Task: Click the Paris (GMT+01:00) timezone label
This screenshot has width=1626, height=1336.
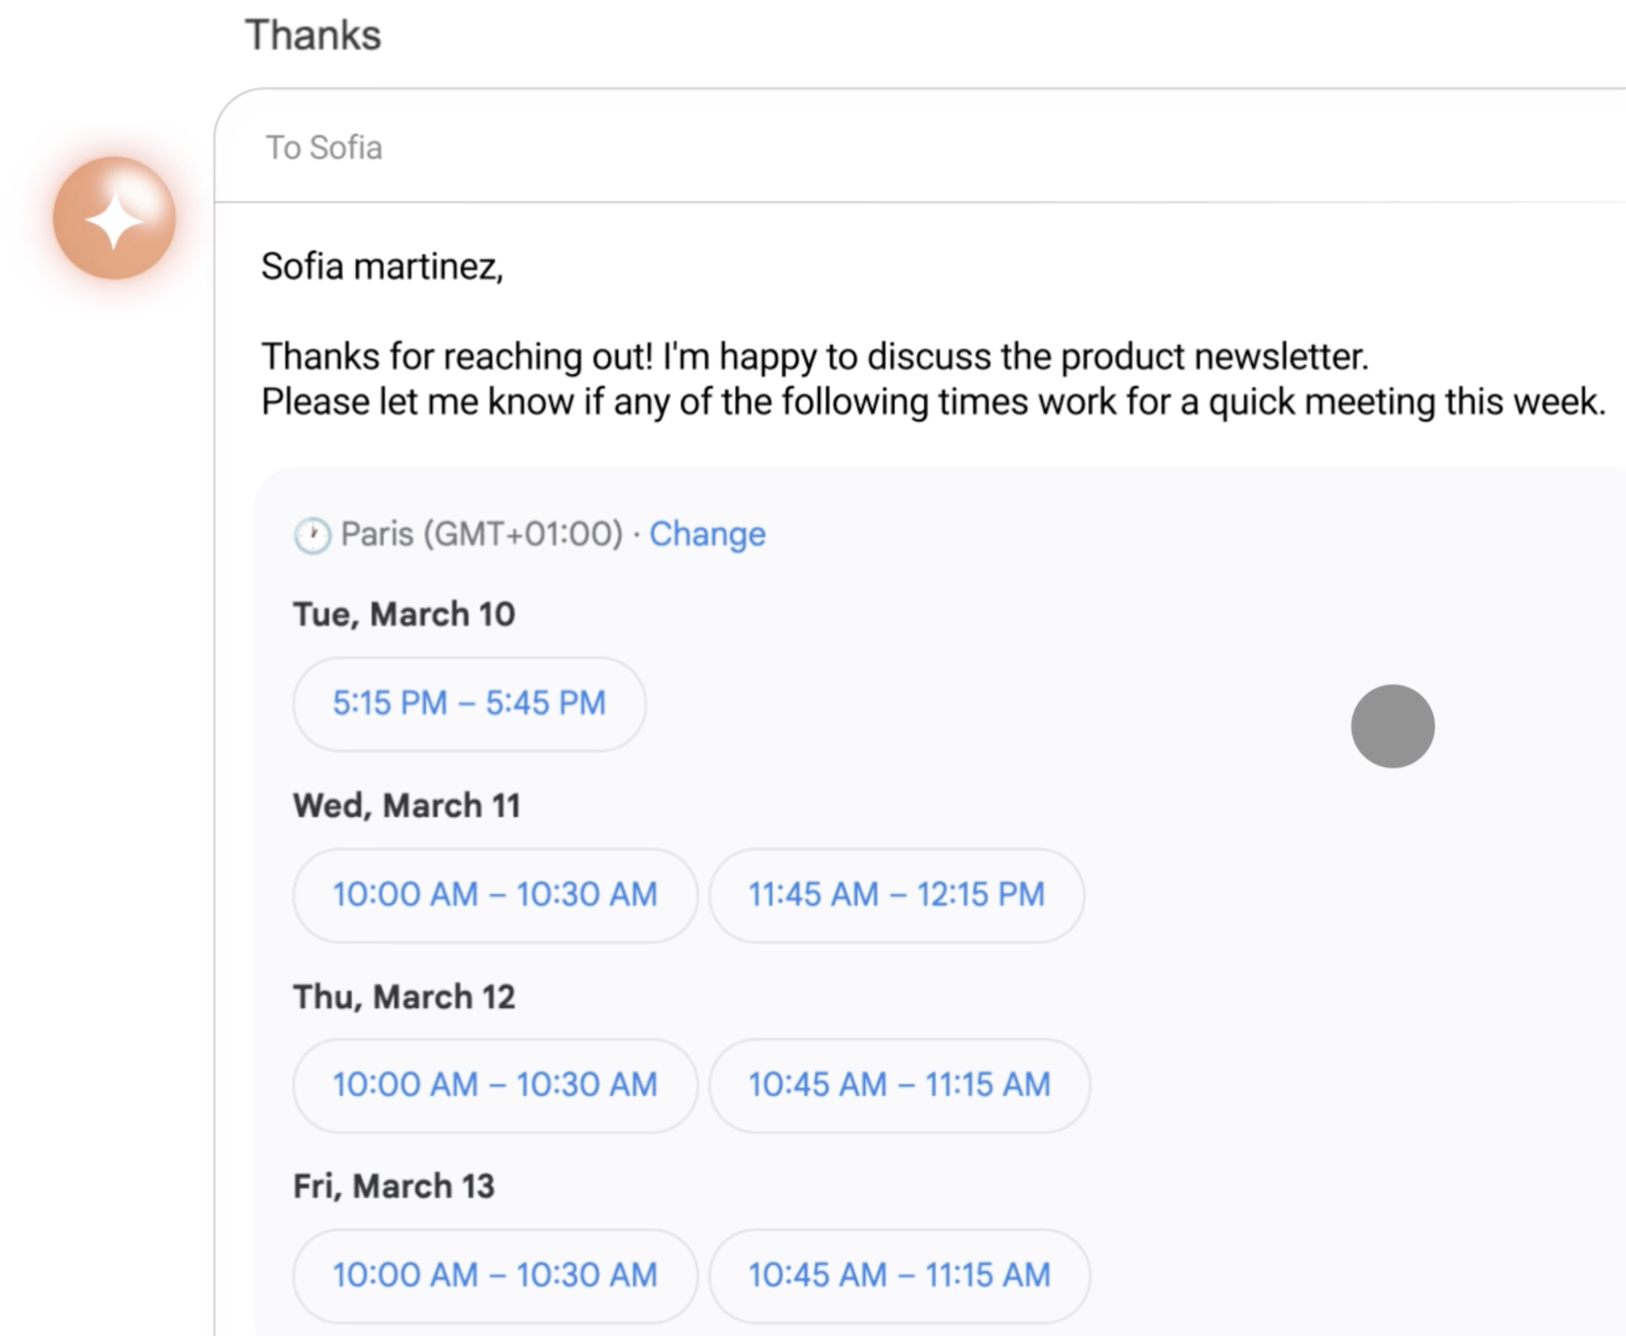Action: 481,534
